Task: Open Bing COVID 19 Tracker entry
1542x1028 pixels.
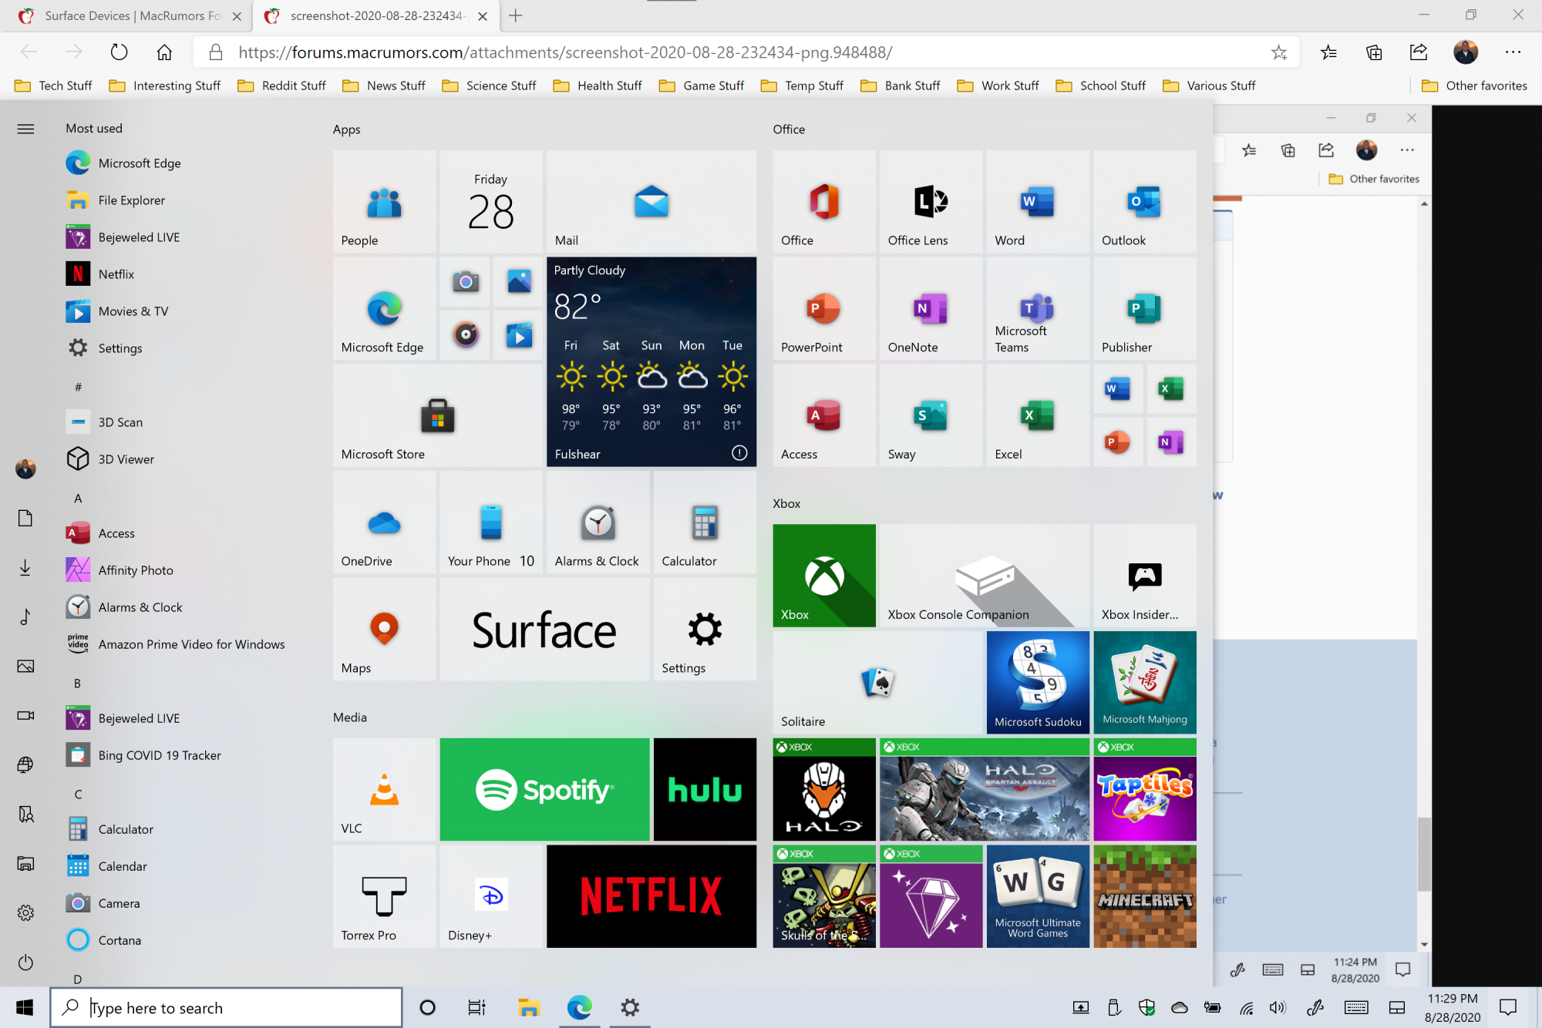Action: 159,755
